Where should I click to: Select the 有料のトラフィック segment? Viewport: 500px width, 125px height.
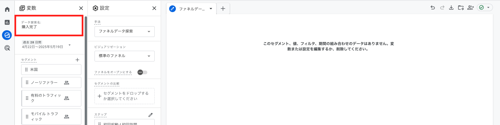[x=51, y=98]
